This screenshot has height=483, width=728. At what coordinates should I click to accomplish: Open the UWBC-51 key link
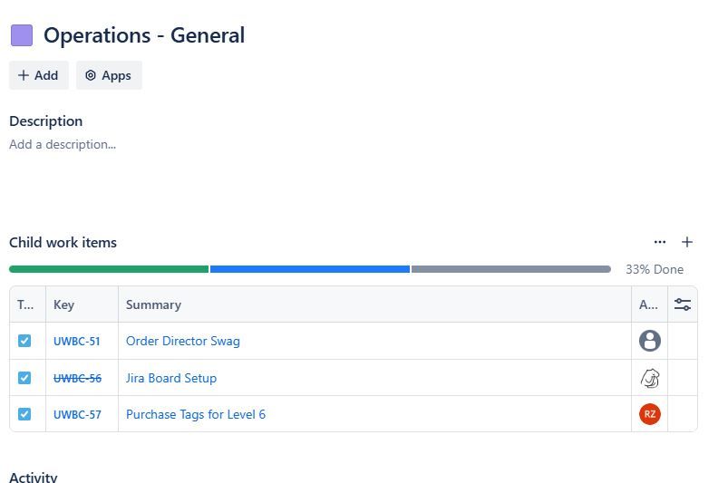click(x=77, y=342)
